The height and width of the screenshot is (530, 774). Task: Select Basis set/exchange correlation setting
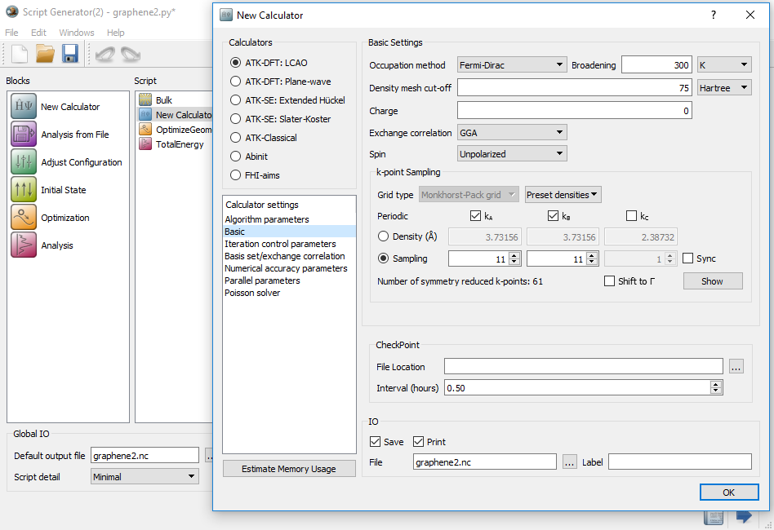pos(289,256)
